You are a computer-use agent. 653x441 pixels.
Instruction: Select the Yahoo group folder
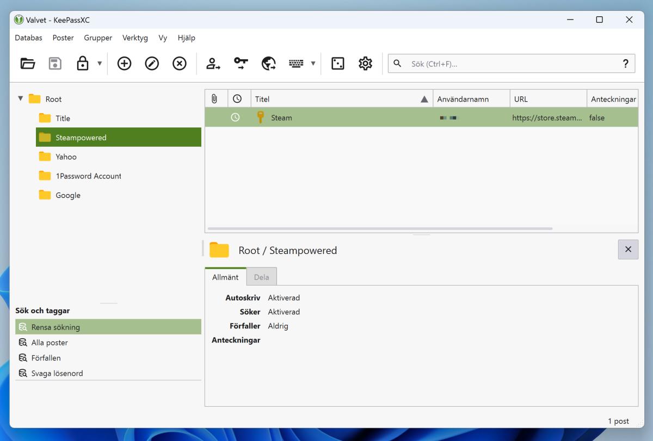pos(66,157)
